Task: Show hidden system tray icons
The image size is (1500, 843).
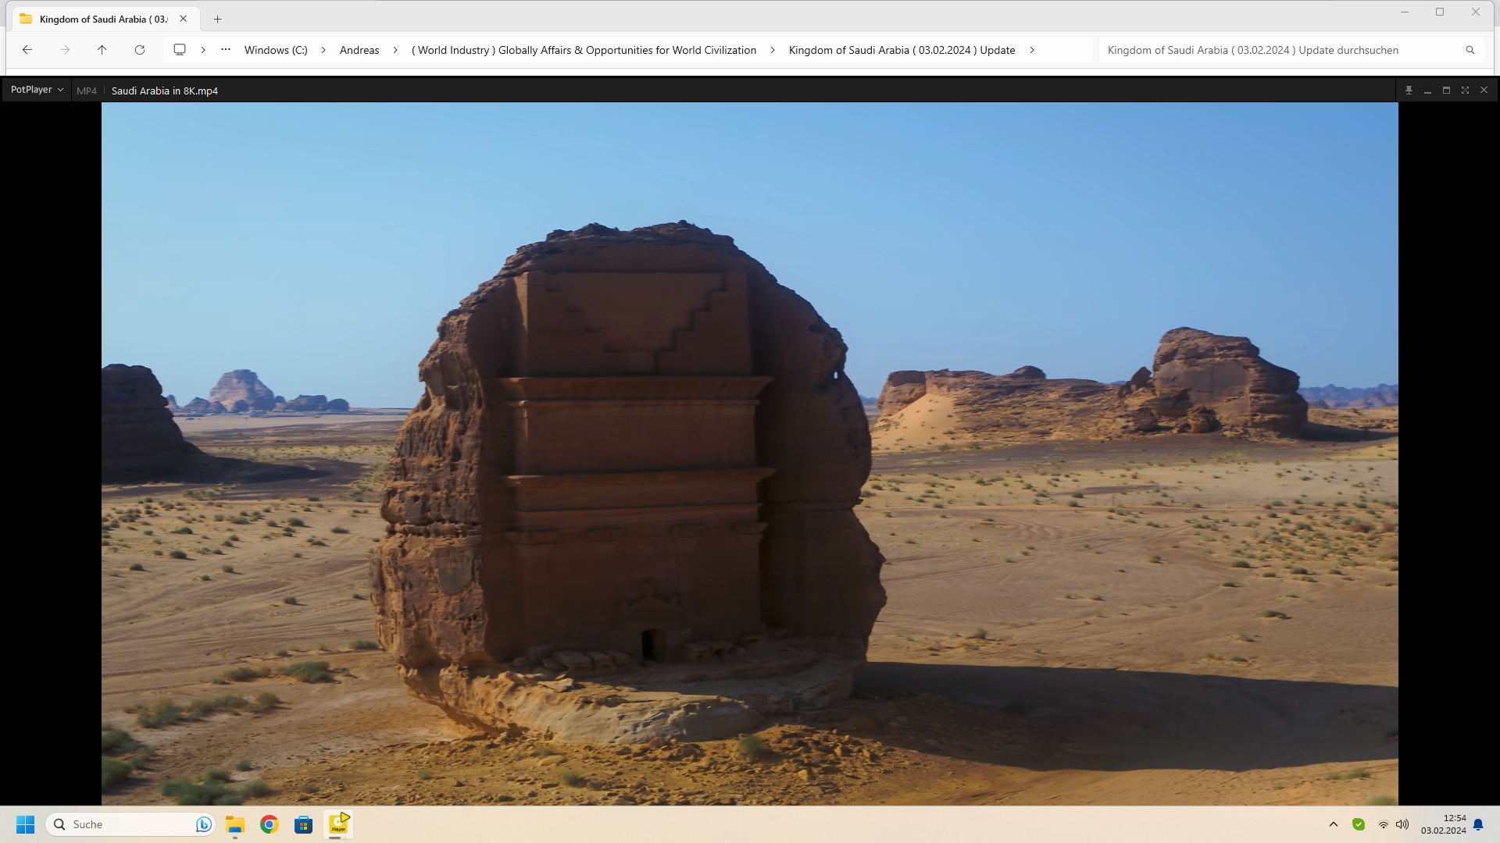Action: point(1334,824)
